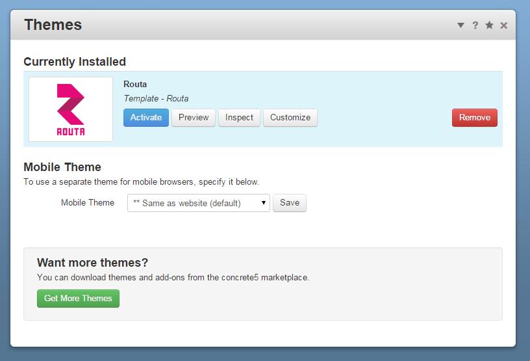This screenshot has width=530, height=361.
Task: Close the Themes pane with X icon
Action: point(503,25)
